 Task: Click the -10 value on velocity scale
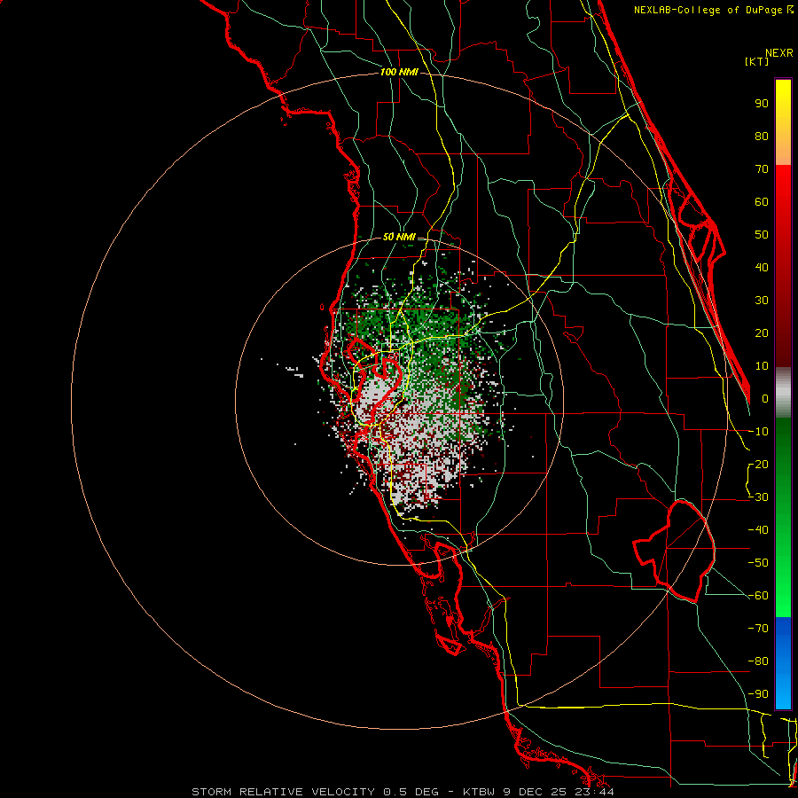[x=758, y=432]
